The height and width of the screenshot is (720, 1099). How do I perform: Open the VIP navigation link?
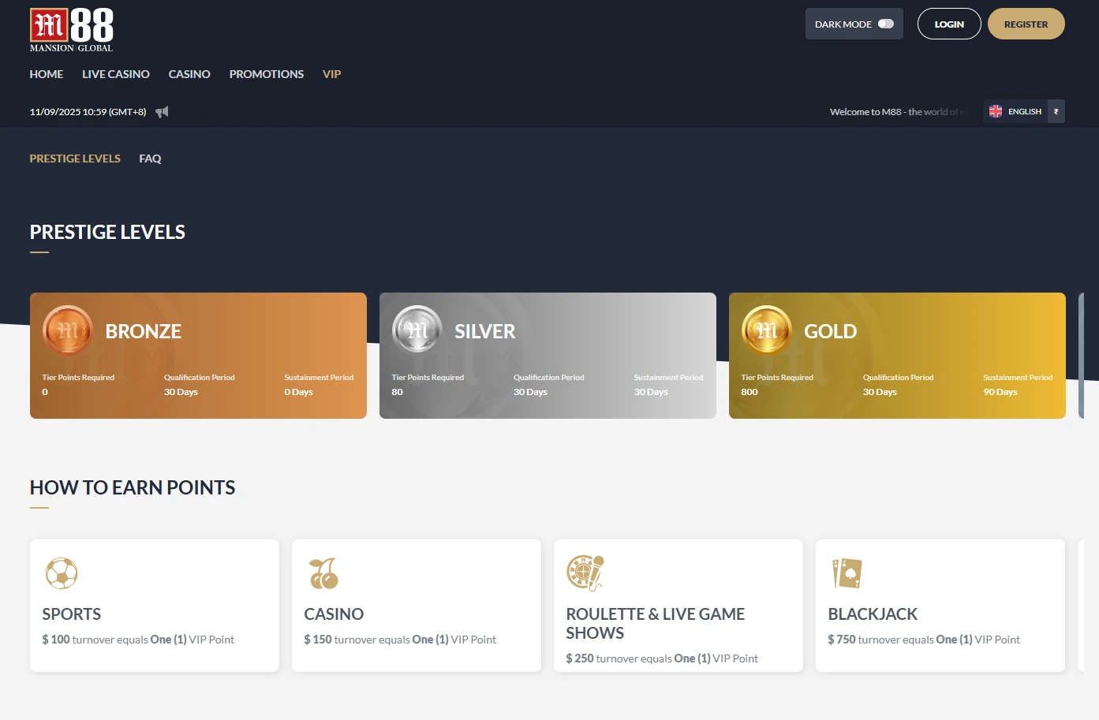(x=331, y=74)
